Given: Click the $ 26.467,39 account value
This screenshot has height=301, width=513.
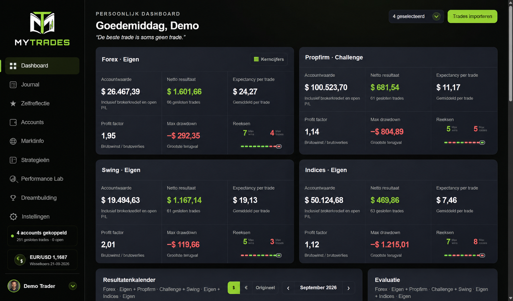Looking at the screenshot, I should pyautogui.click(x=120, y=92).
